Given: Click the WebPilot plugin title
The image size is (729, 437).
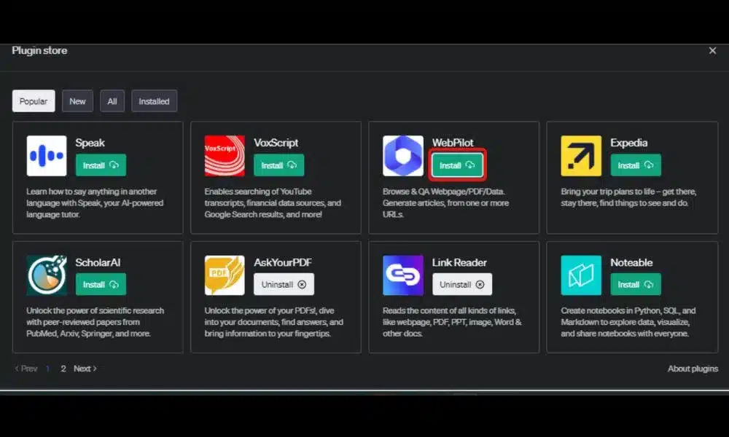Looking at the screenshot, I should tap(453, 143).
